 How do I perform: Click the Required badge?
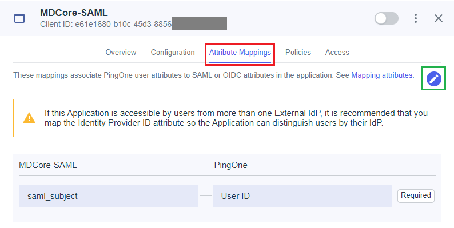coord(416,195)
